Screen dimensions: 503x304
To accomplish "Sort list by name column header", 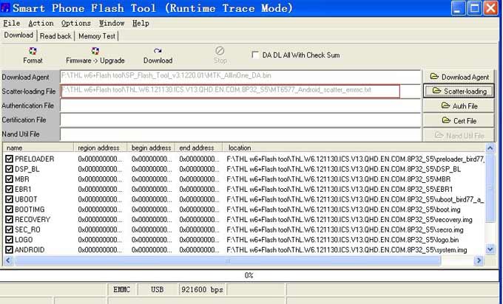I will coord(38,148).
